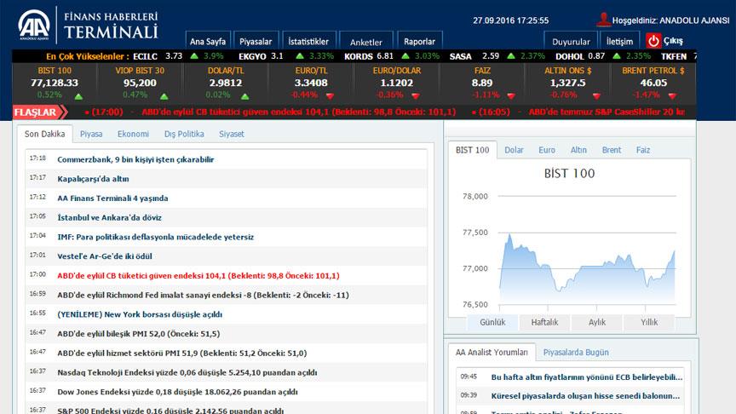
Task: Show the Dolar chart tab
Action: pos(514,150)
